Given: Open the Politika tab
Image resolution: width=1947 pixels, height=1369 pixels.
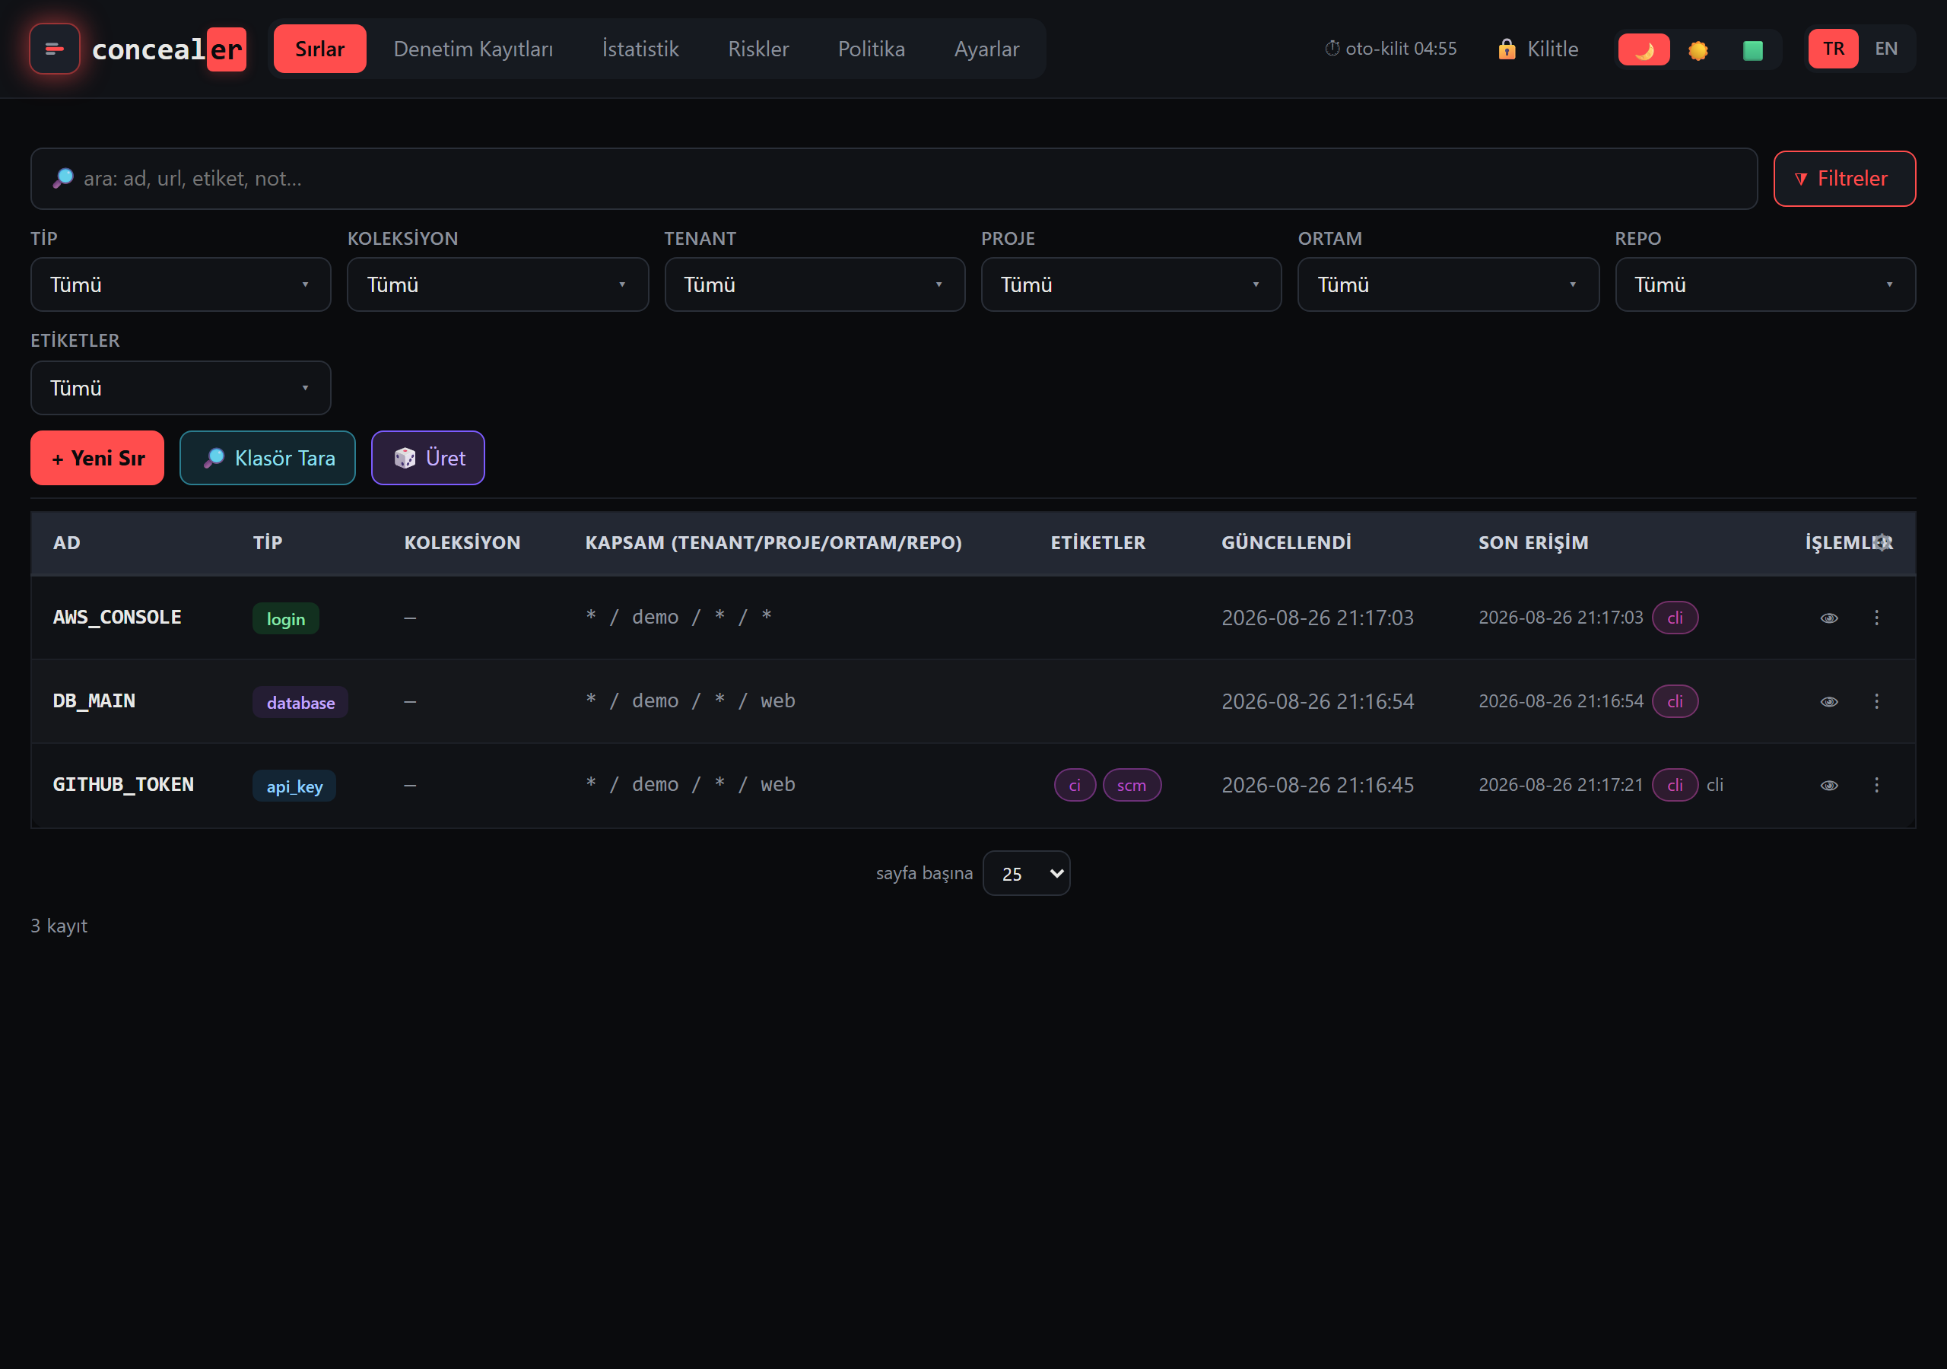Looking at the screenshot, I should (x=871, y=49).
